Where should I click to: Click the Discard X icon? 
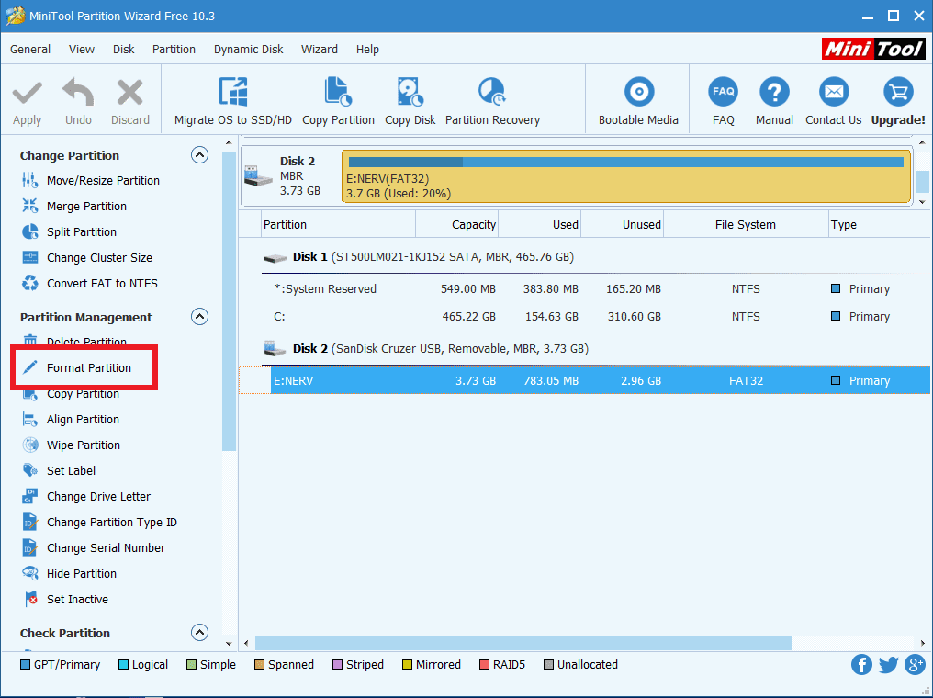coord(129,93)
